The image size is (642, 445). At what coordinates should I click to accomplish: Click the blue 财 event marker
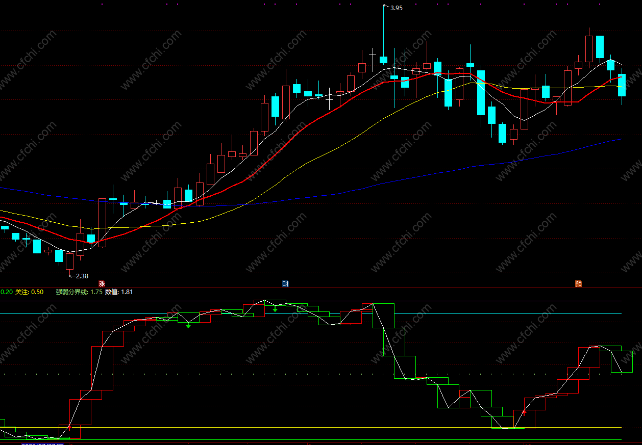pos(285,283)
